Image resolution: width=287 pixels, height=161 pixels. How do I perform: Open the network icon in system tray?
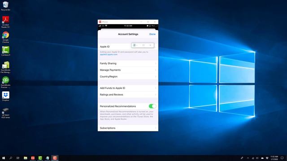(253, 158)
